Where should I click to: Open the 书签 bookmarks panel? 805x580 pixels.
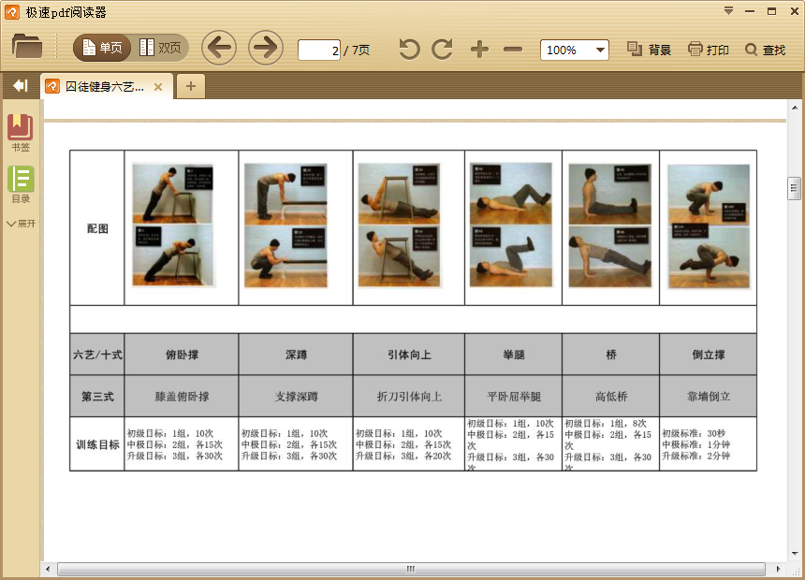[21, 134]
